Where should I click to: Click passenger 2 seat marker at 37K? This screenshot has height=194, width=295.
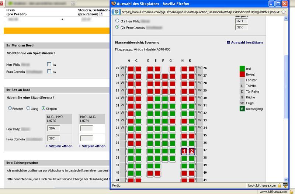click(x=192, y=151)
